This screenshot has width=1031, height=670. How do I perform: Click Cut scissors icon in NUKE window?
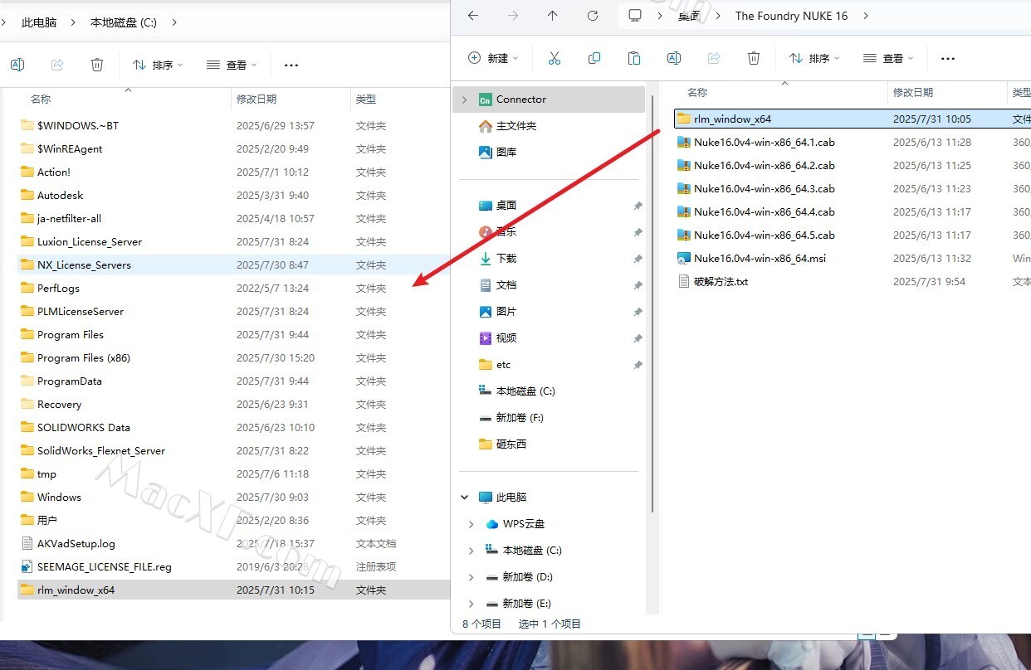555,58
